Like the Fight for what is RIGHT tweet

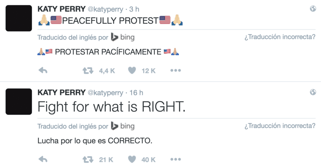tap(132, 159)
